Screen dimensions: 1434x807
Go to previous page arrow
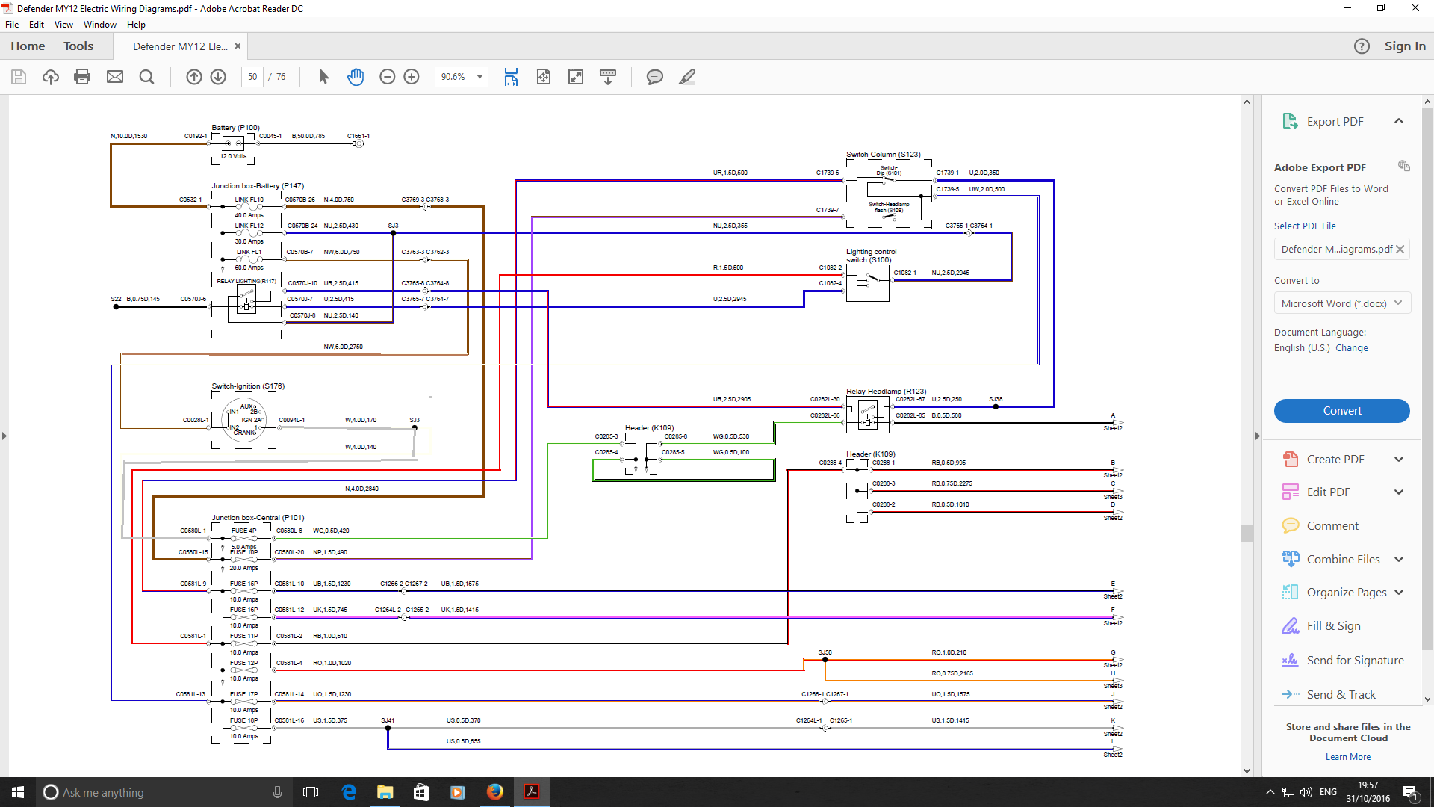193,77
